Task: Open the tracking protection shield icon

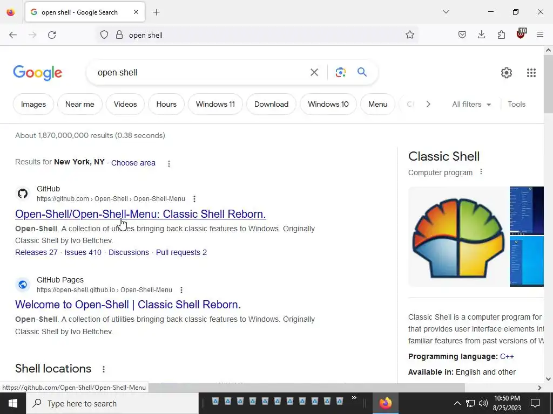Action: (104, 35)
